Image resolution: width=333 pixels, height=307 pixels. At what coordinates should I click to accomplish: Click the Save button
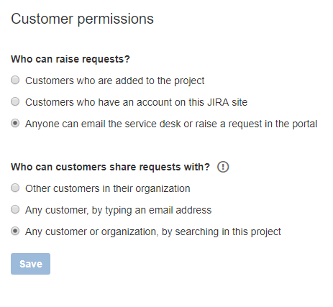pyautogui.click(x=30, y=264)
